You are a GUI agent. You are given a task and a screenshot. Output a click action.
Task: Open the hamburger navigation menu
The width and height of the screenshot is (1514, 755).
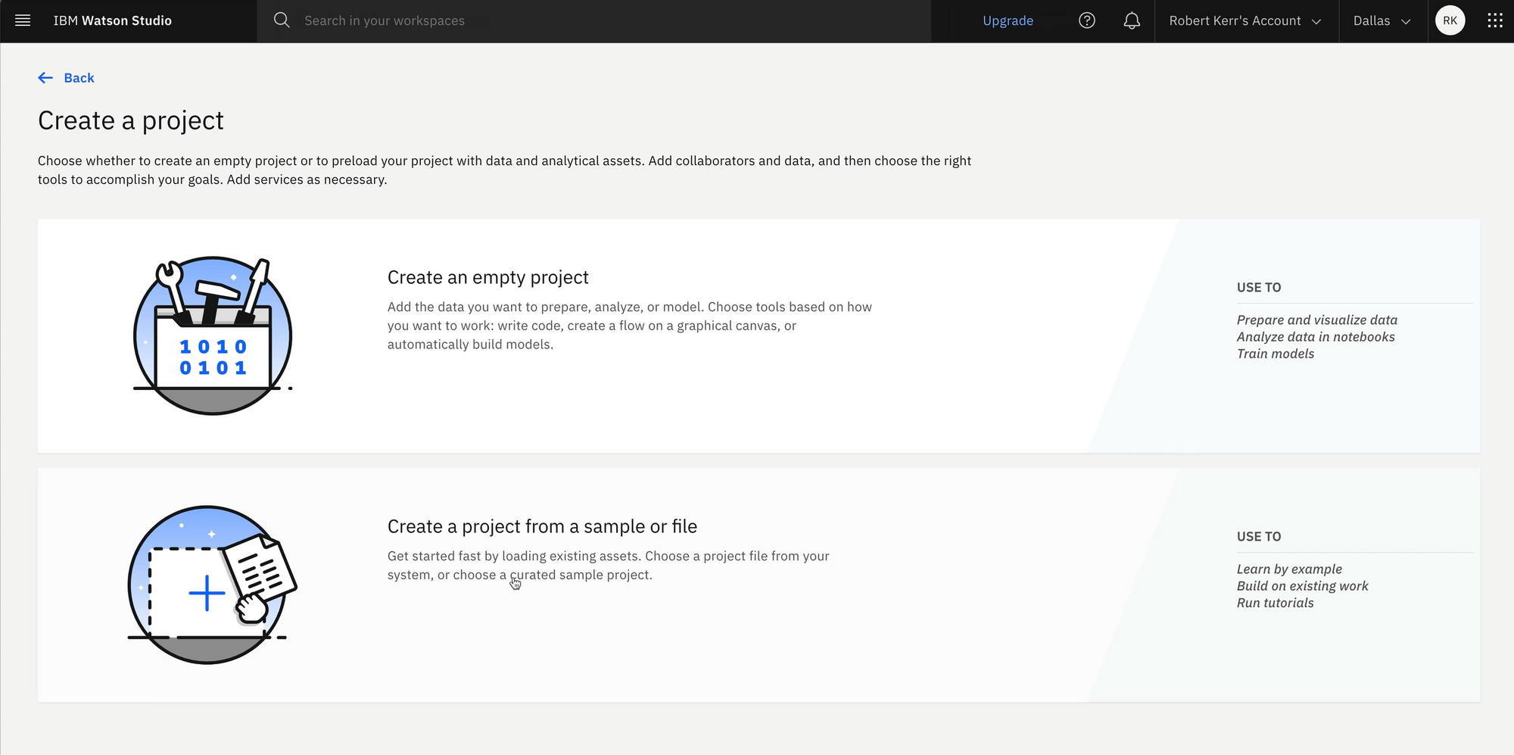23,20
